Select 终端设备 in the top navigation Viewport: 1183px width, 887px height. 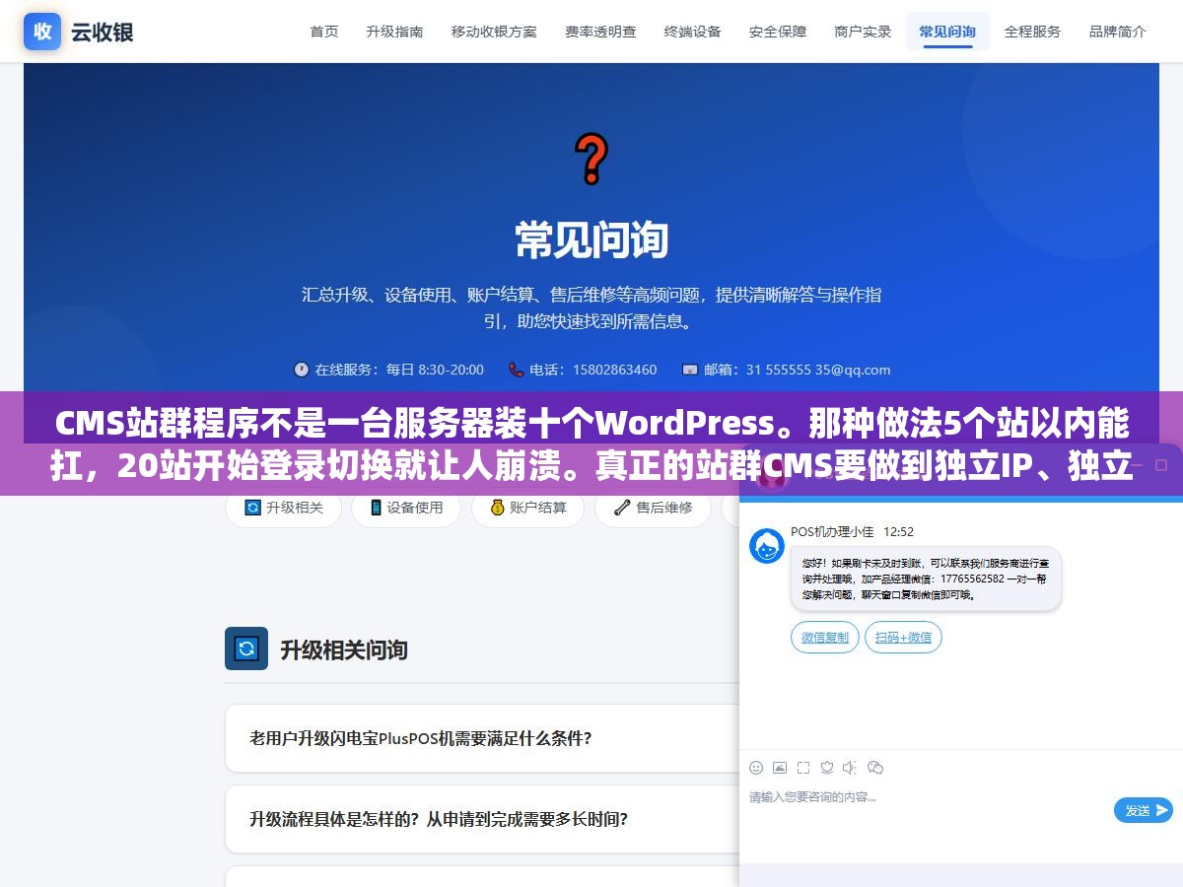pyautogui.click(x=693, y=32)
